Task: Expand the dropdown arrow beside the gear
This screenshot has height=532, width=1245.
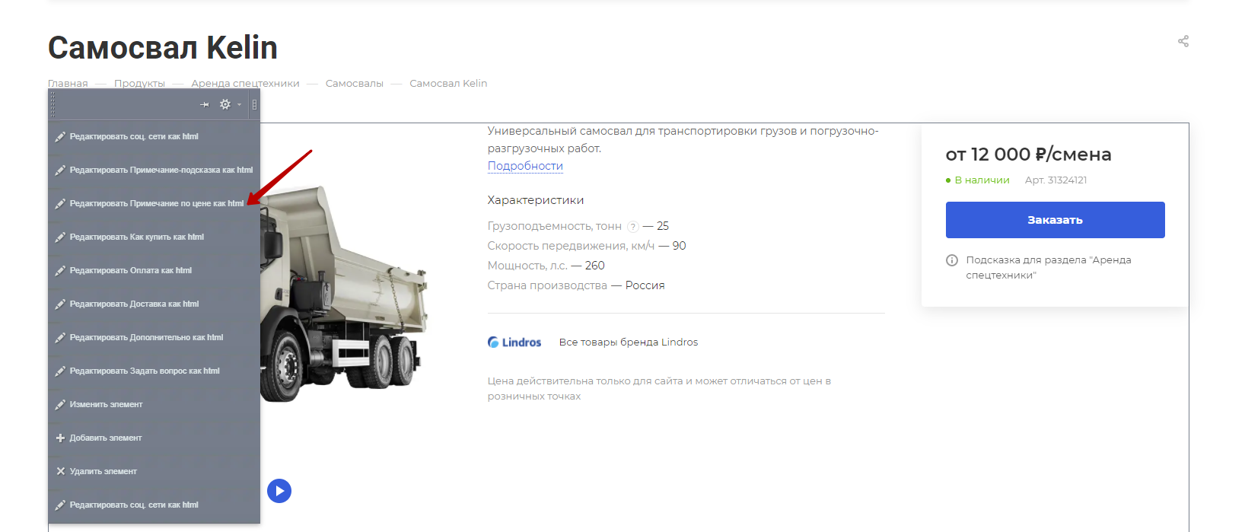Action: 239,105
